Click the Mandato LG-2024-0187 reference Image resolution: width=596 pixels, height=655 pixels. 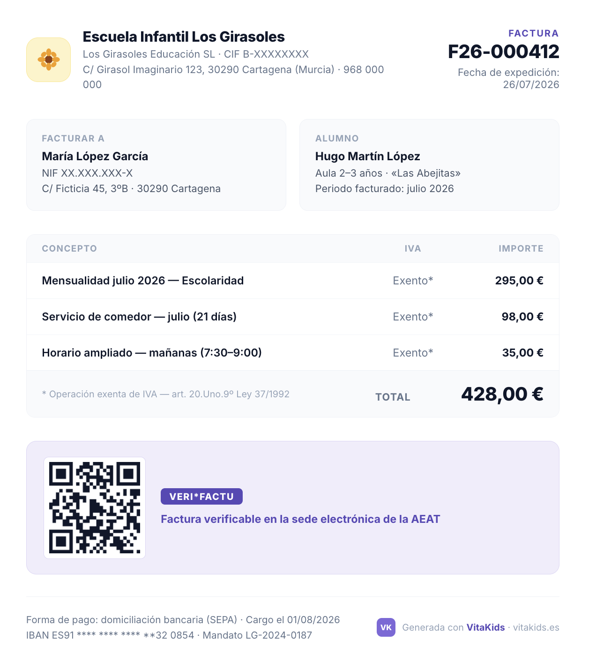(257, 635)
